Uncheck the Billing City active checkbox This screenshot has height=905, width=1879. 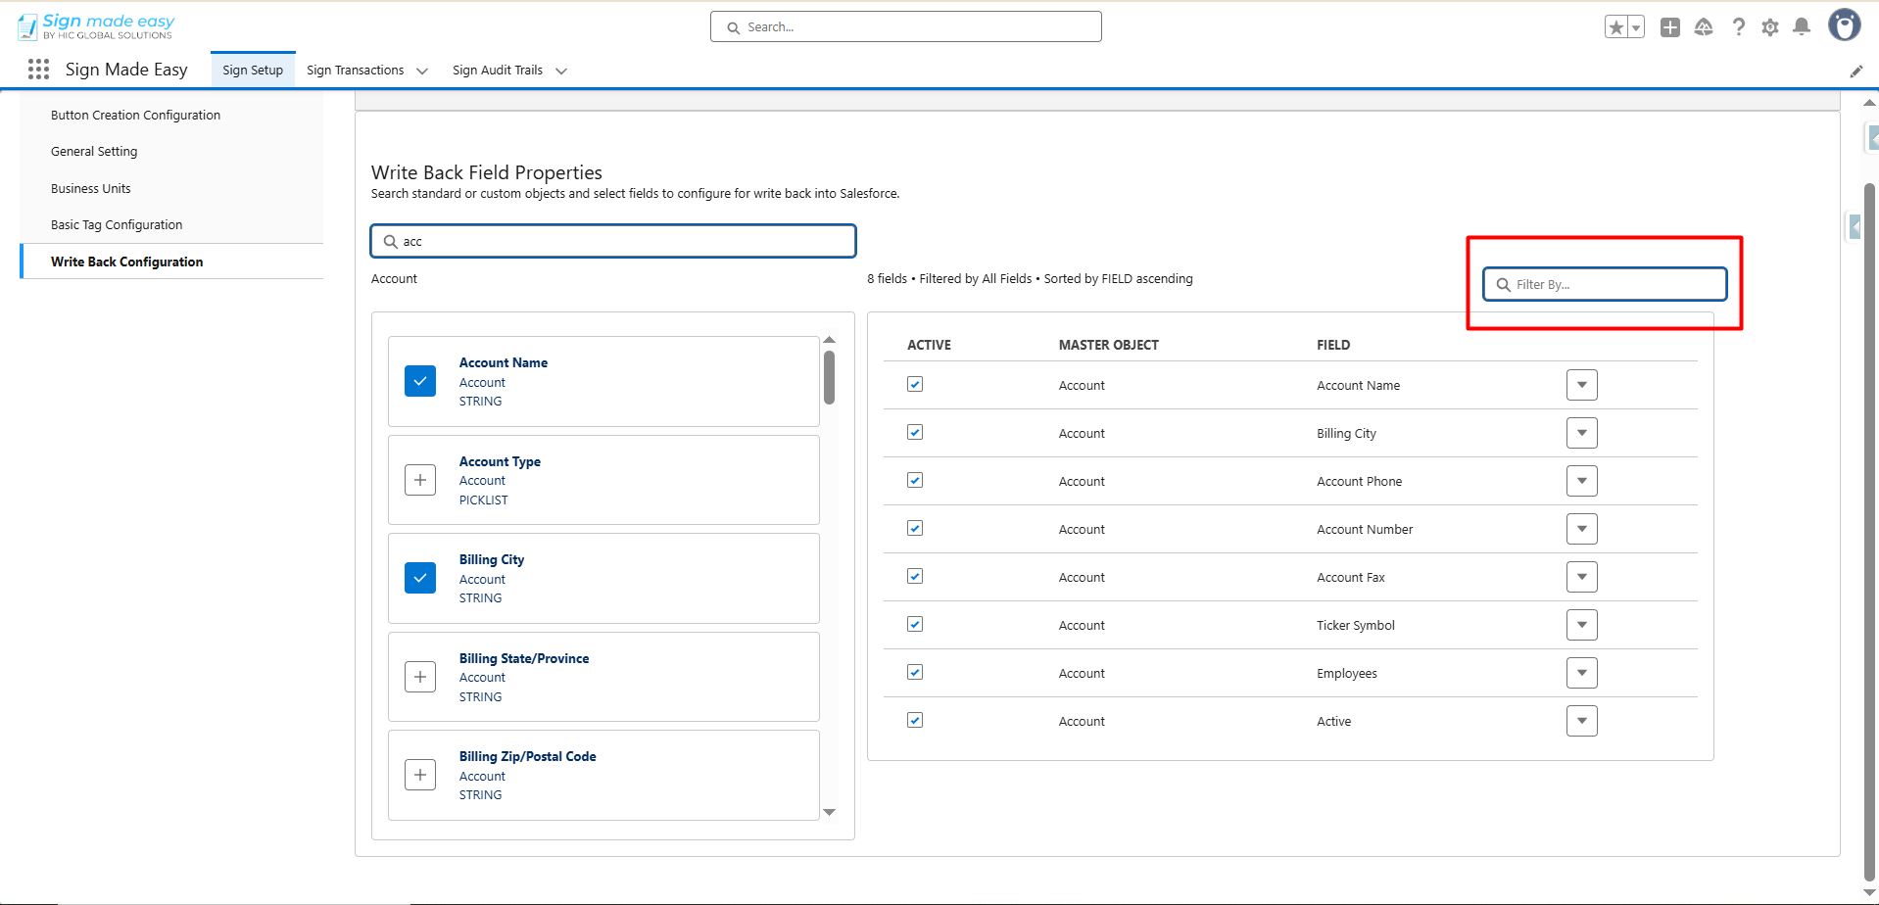coord(915,433)
